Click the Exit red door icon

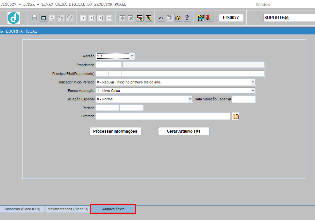pyautogui.click(x=209, y=18)
